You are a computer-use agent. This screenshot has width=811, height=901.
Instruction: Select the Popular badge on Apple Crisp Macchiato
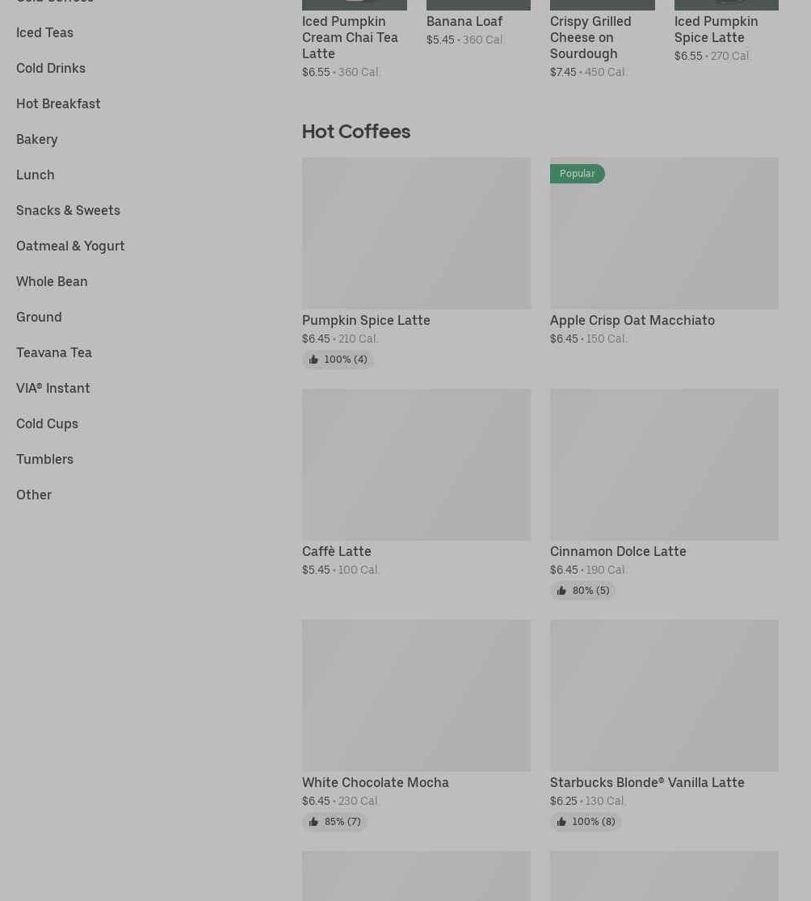pyautogui.click(x=577, y=174)
